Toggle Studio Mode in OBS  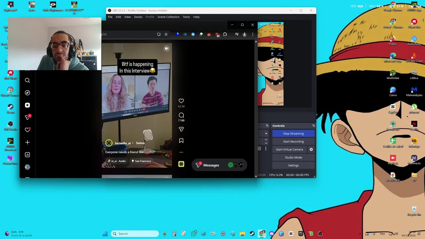pos(293,157)
